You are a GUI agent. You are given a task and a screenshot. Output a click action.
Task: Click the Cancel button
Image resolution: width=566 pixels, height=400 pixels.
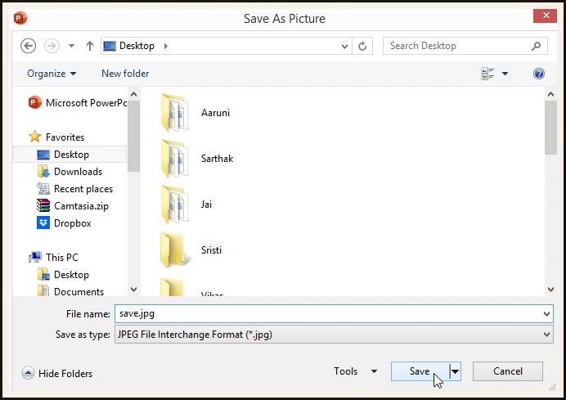(x=508, y=371)
